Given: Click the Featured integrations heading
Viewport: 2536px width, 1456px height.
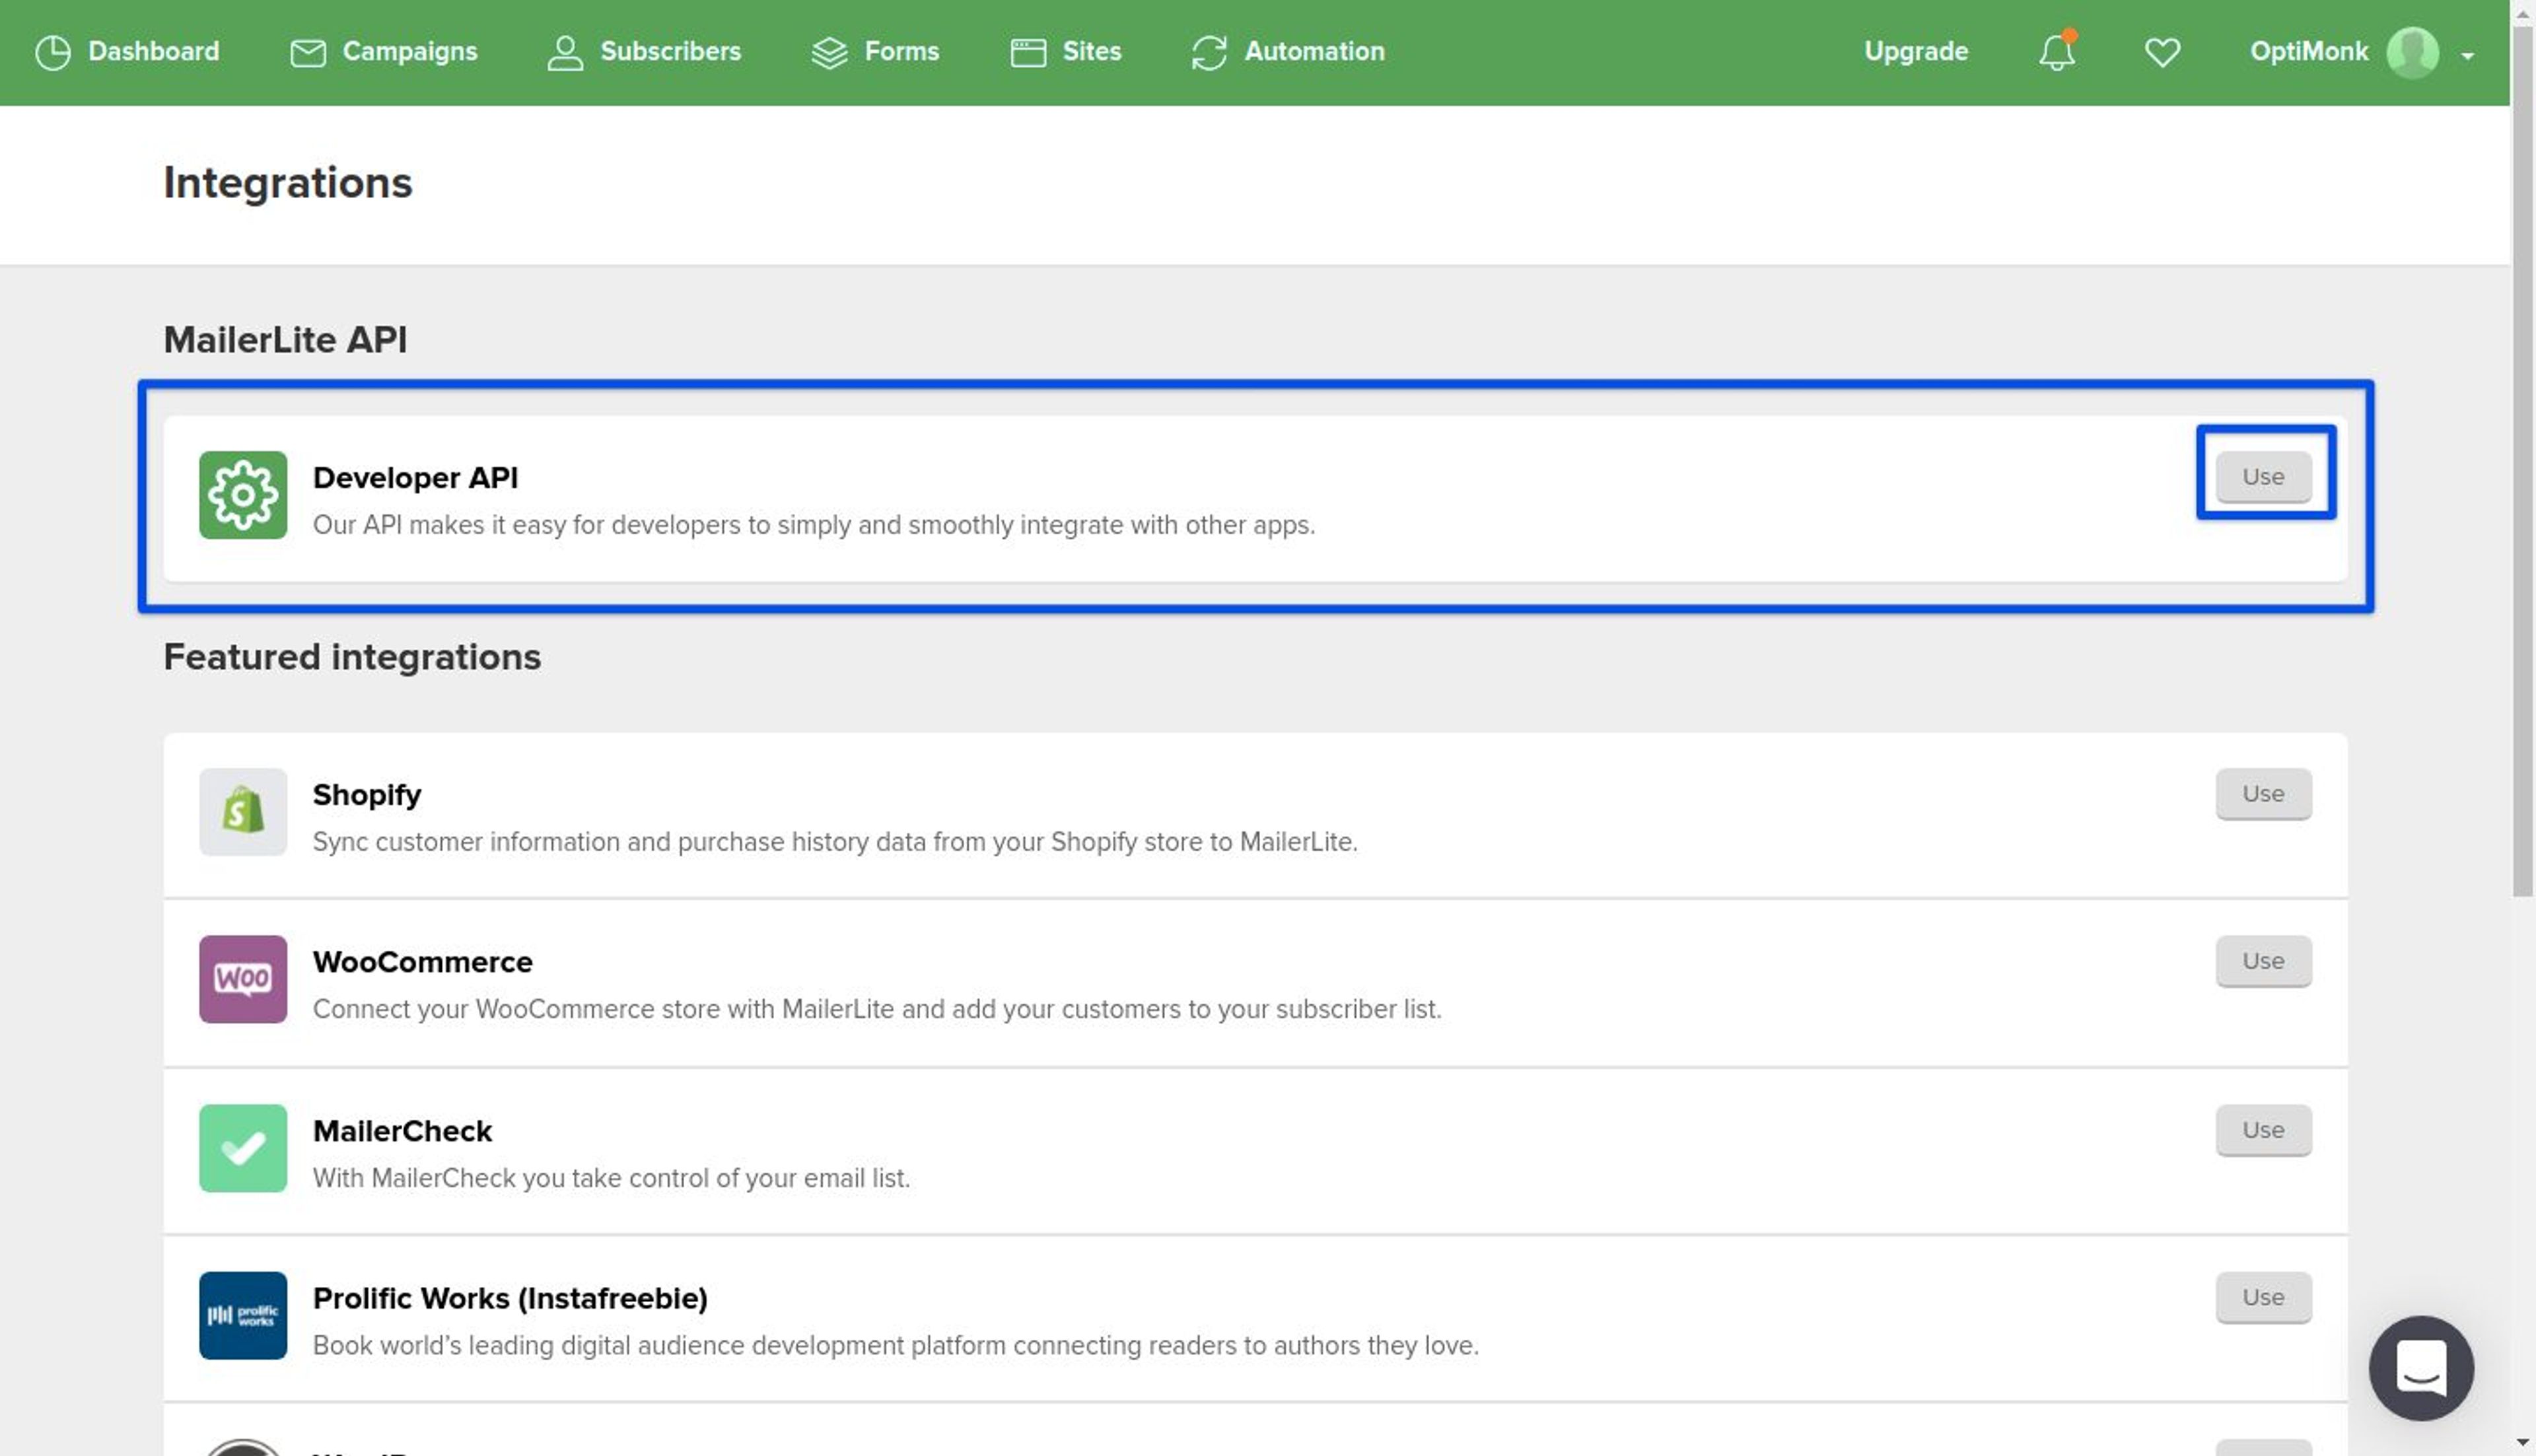Looking at the screenshot, I should click(352, 657).
